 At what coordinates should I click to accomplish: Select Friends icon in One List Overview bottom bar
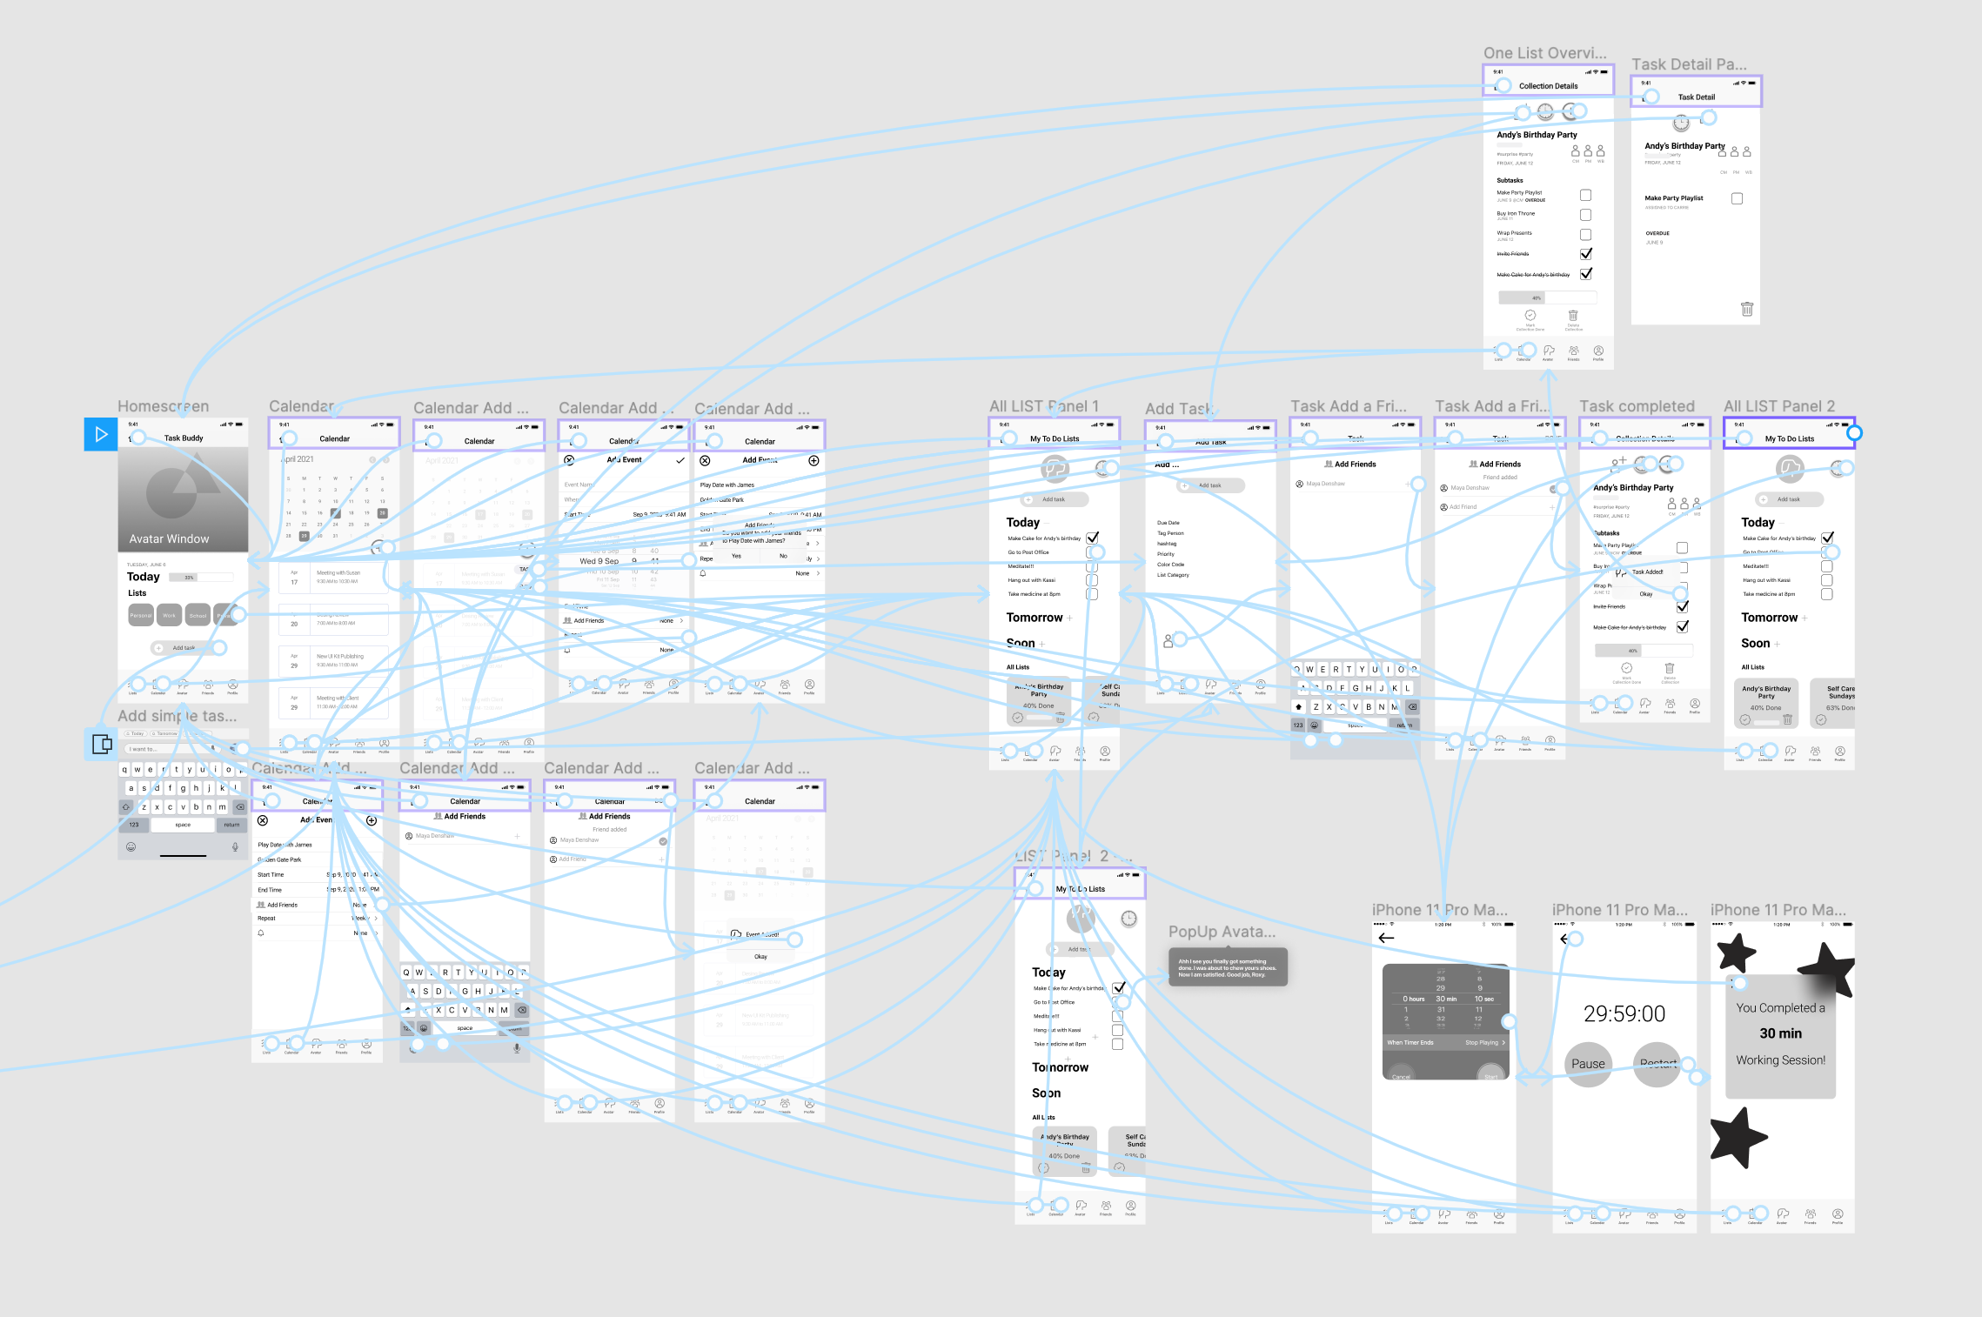point(1574,351)
